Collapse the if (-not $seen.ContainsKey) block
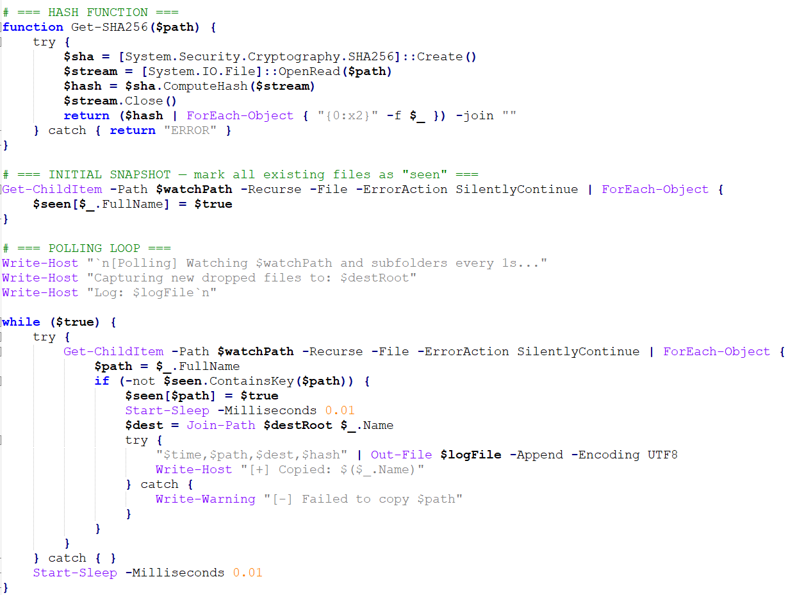 2,381
